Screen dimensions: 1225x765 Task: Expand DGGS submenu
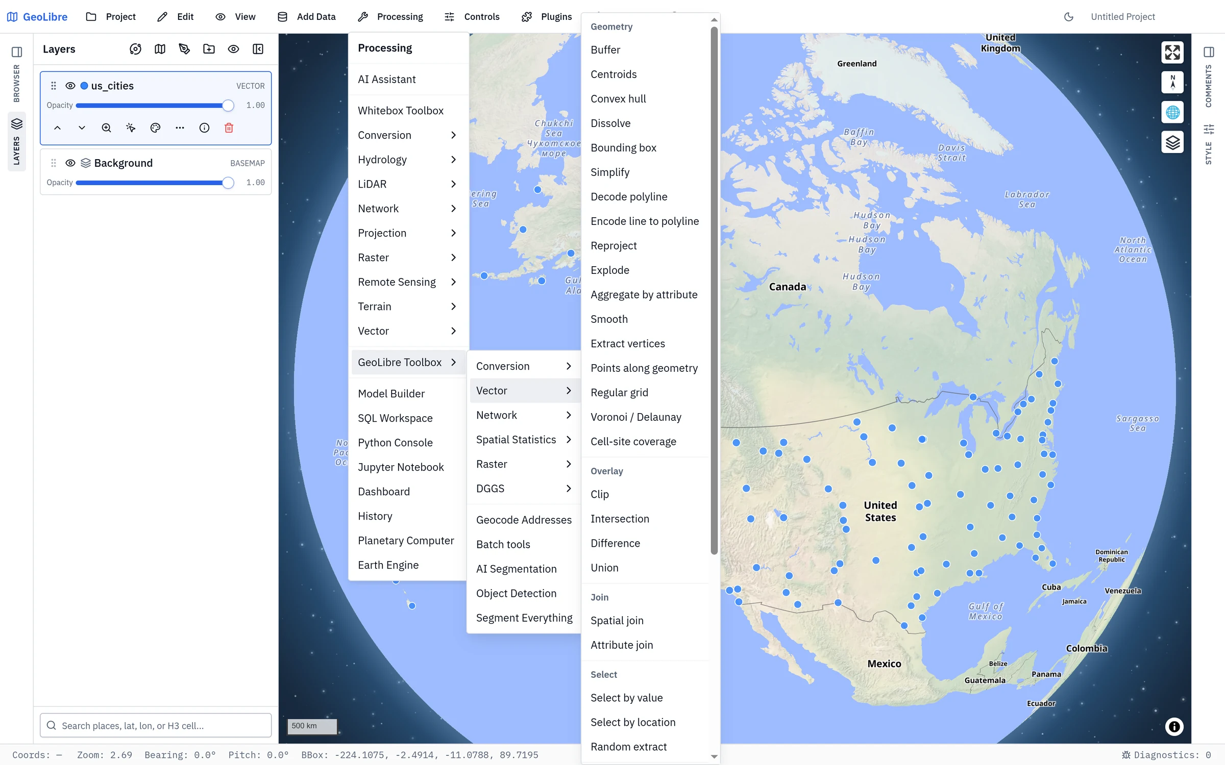(x=524, y=489)
